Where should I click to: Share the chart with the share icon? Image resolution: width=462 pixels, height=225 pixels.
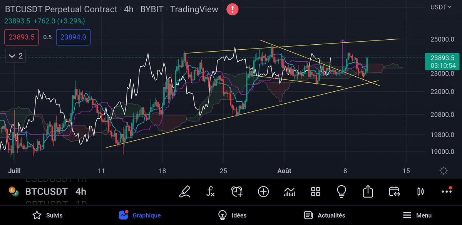tap(368, 191)
